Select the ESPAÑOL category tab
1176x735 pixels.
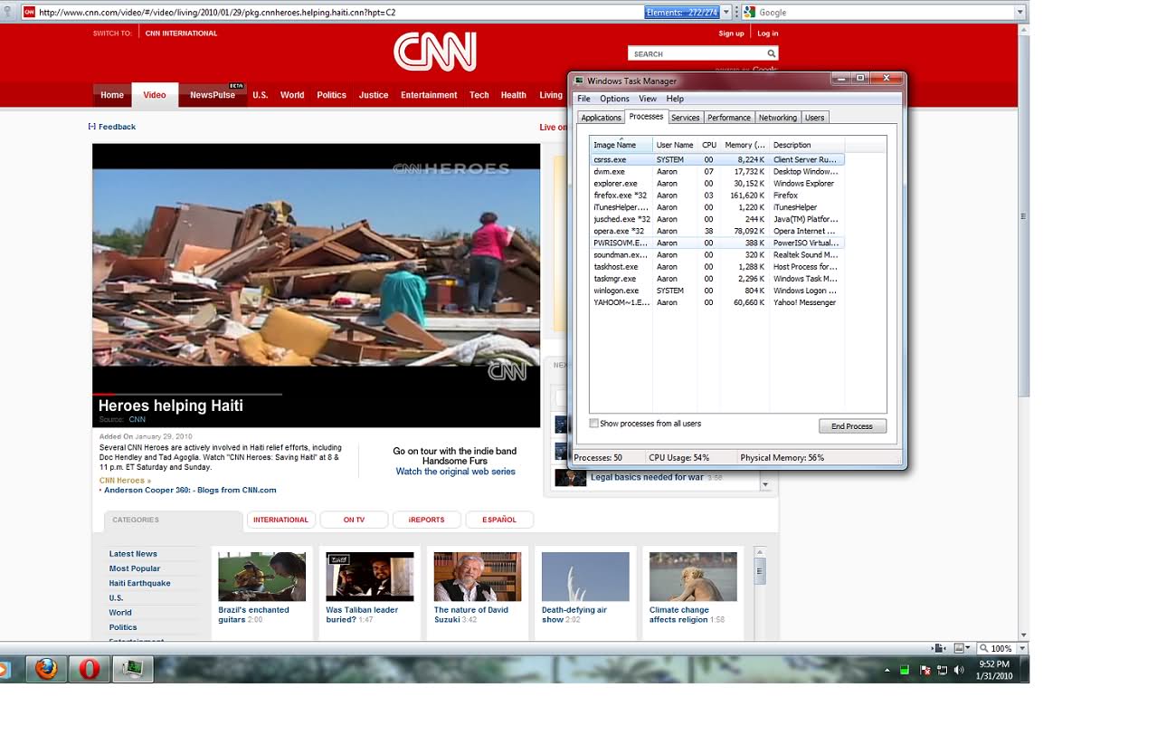coord(499,520)
